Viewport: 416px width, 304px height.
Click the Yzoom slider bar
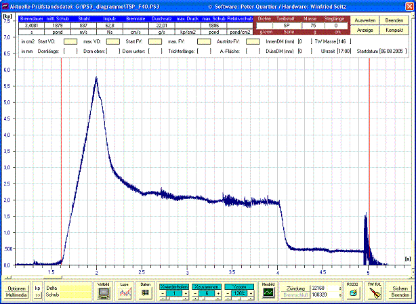click(x=239, y=299)
